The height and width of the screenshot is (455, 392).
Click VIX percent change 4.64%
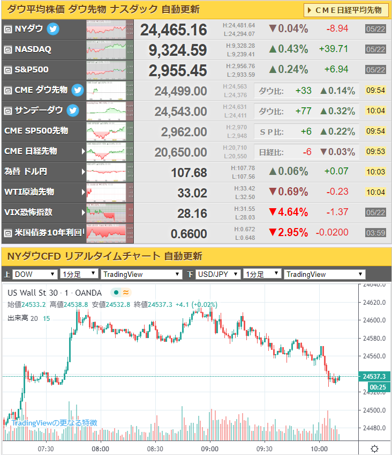coord(288,212)
